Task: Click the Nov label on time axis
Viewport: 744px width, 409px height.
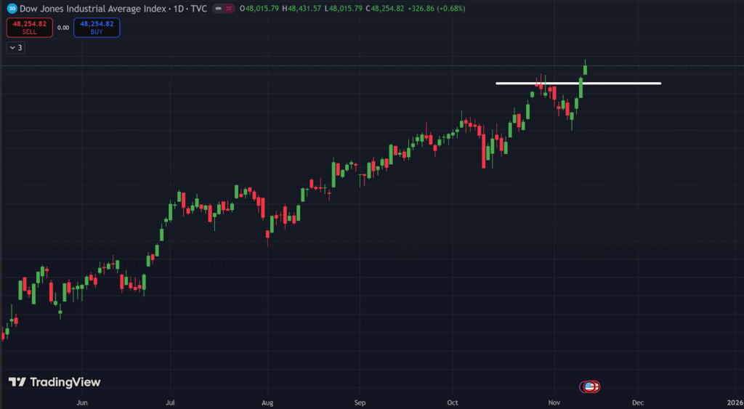Action: [554, 402]
